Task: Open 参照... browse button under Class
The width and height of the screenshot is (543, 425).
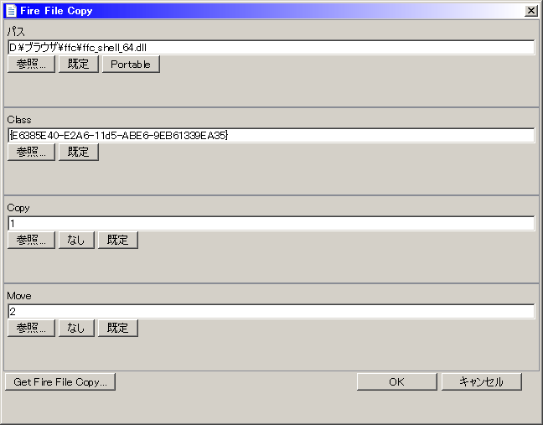Action: [32, 153]
